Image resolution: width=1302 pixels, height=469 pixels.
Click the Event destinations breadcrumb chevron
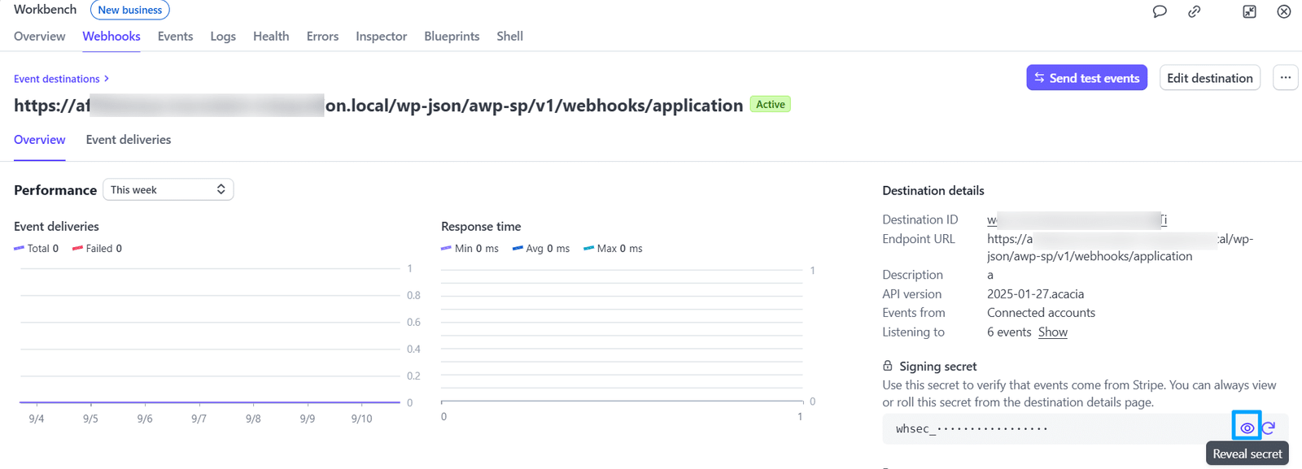click(x=107, y=79)
